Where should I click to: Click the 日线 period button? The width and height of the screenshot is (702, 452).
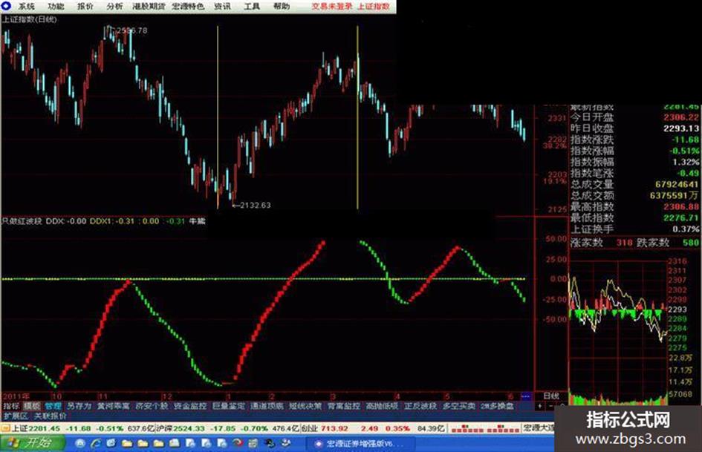coord(550,396)
